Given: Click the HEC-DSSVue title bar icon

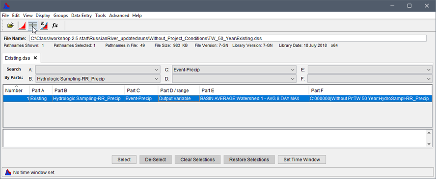Looking at the screenshot, I should pyautogui.click(x=6, y=5).
